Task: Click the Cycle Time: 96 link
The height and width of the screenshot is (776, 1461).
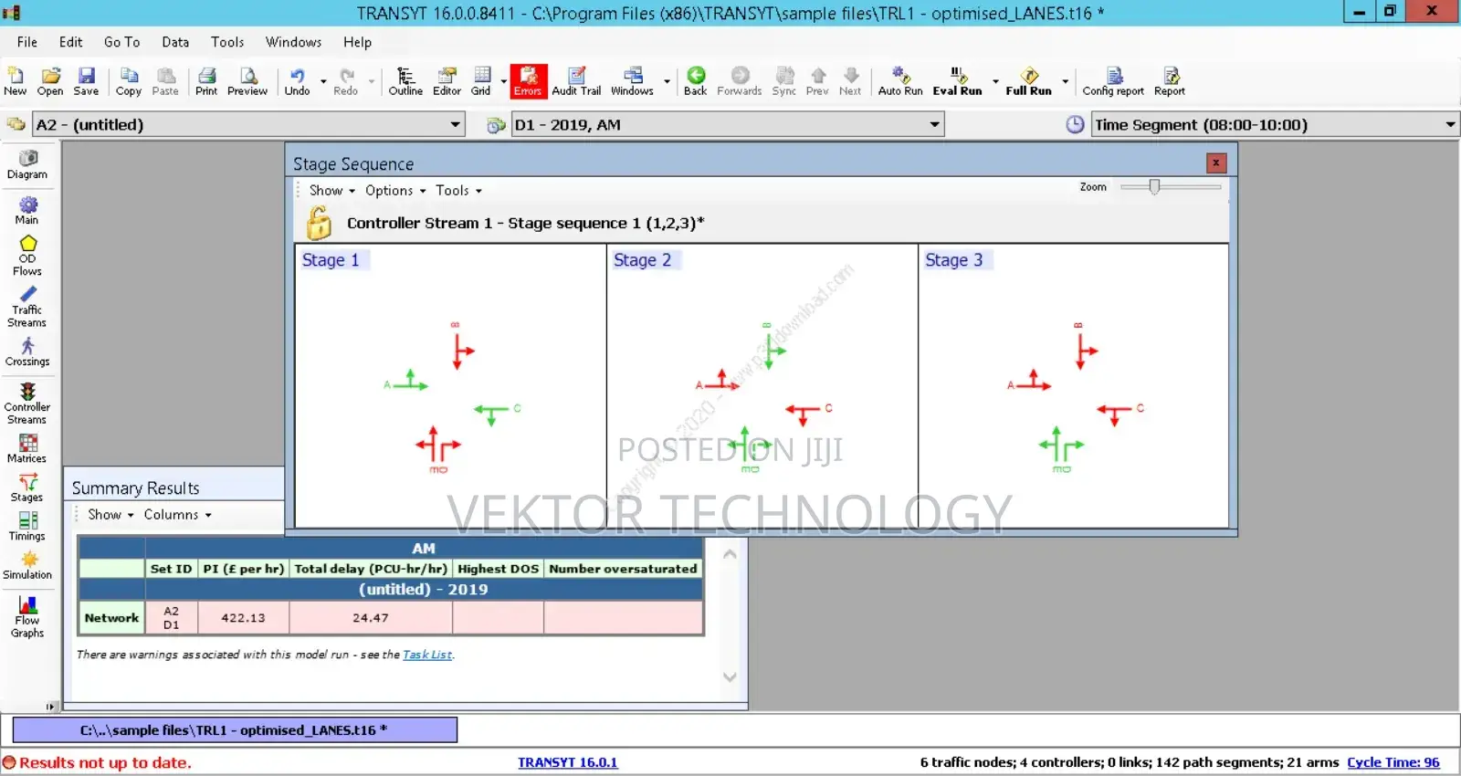Action: click(x=1393, y=762)
